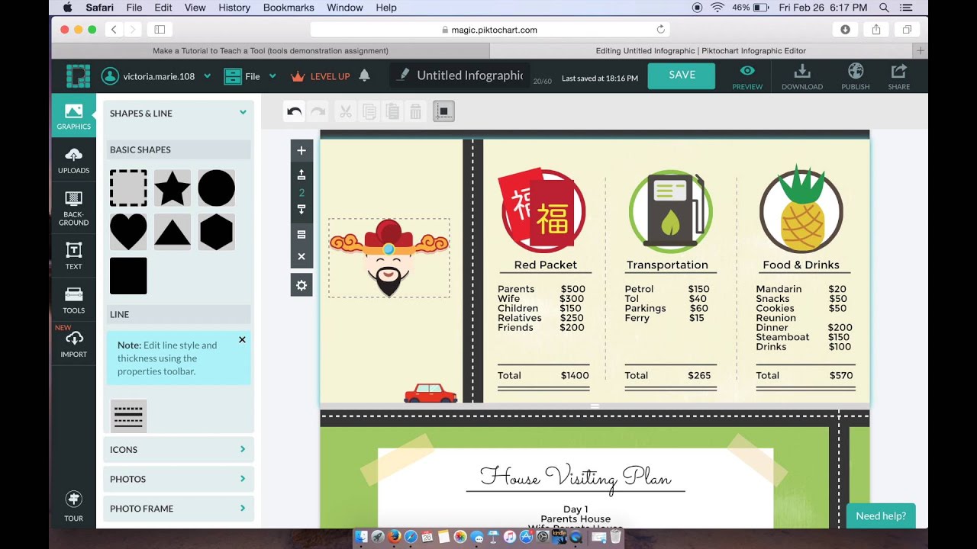Expand the Photo Frame section

[x=178, y=509]
